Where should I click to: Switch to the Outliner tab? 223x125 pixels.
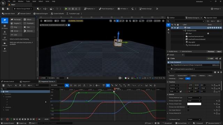[171, 18]
